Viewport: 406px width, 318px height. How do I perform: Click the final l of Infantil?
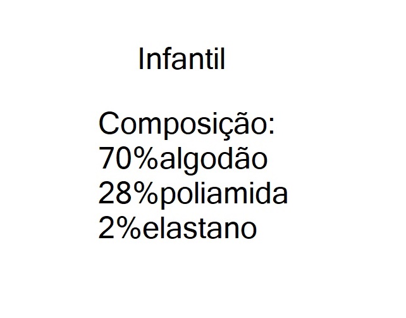(x=223, y=61)
